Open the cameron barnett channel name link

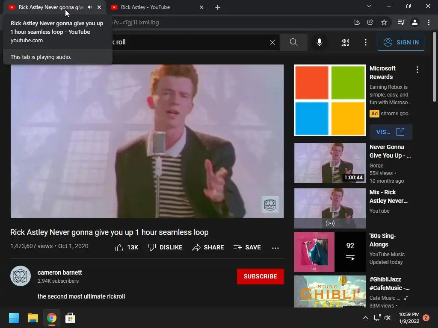tap(60, 272)
